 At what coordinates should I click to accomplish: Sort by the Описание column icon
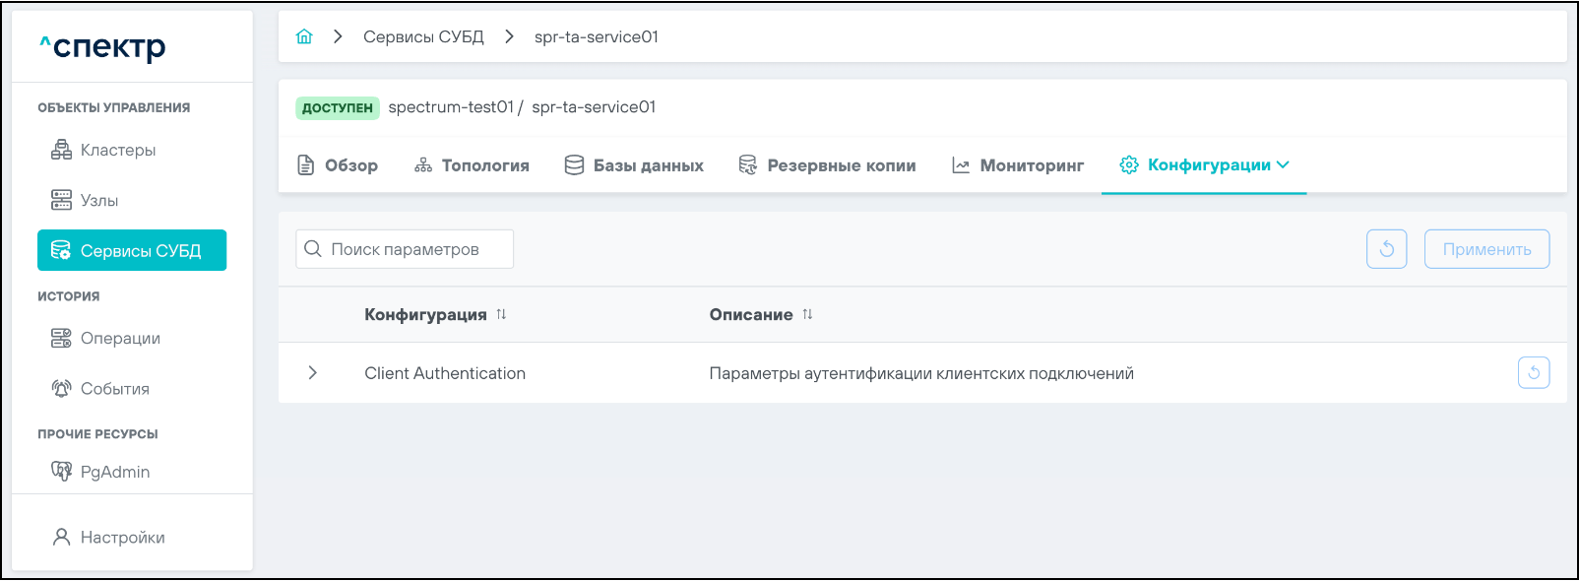click(807, 314)
